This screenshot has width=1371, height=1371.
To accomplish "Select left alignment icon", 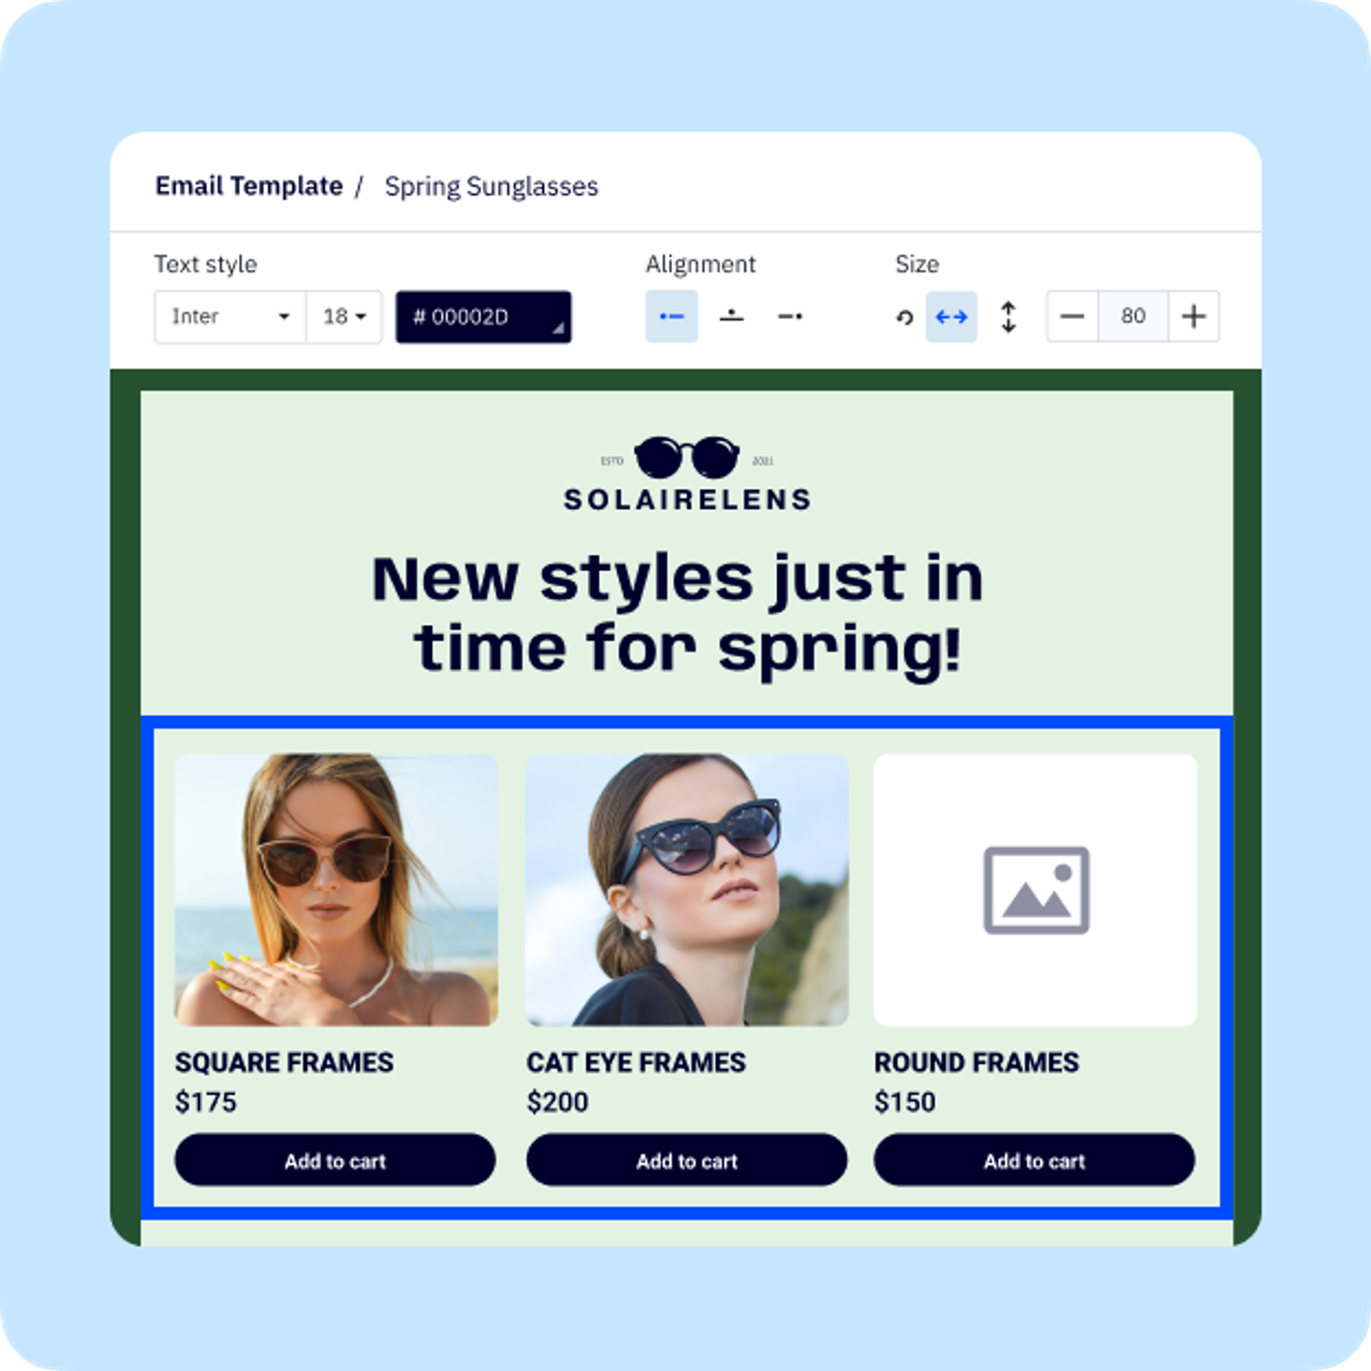I will (671, 316).
